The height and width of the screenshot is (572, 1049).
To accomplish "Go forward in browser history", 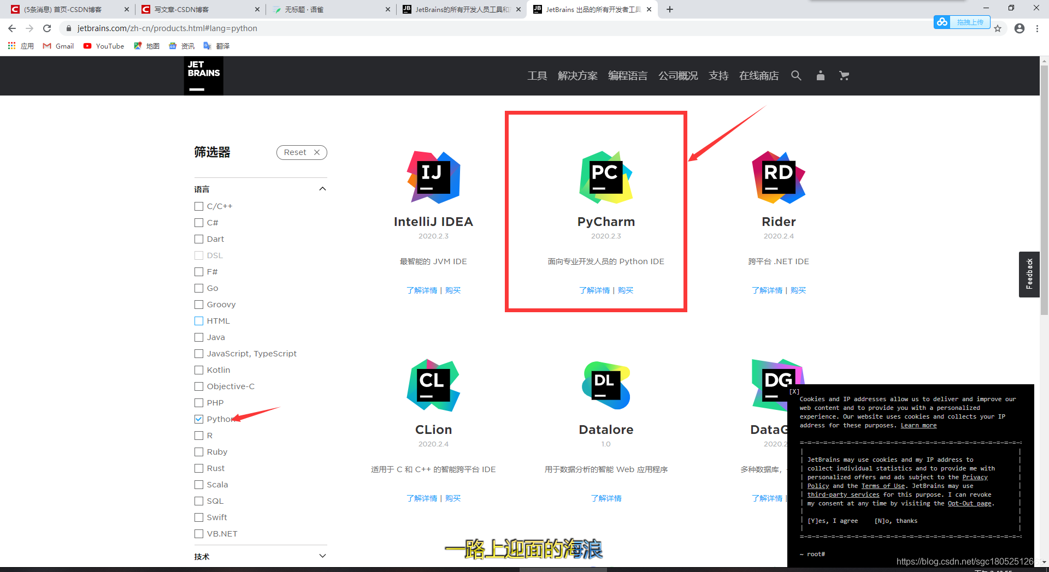I will pos(30,28).
